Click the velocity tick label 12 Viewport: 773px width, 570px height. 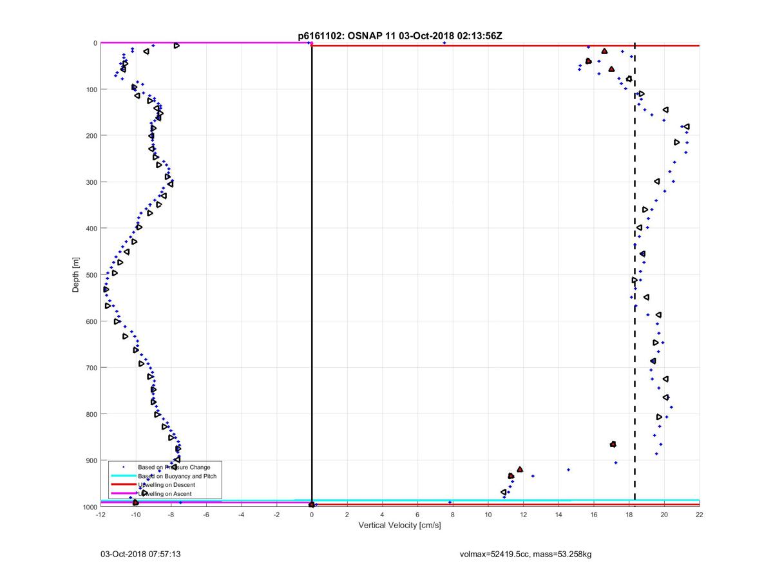[x=524, y=515]
